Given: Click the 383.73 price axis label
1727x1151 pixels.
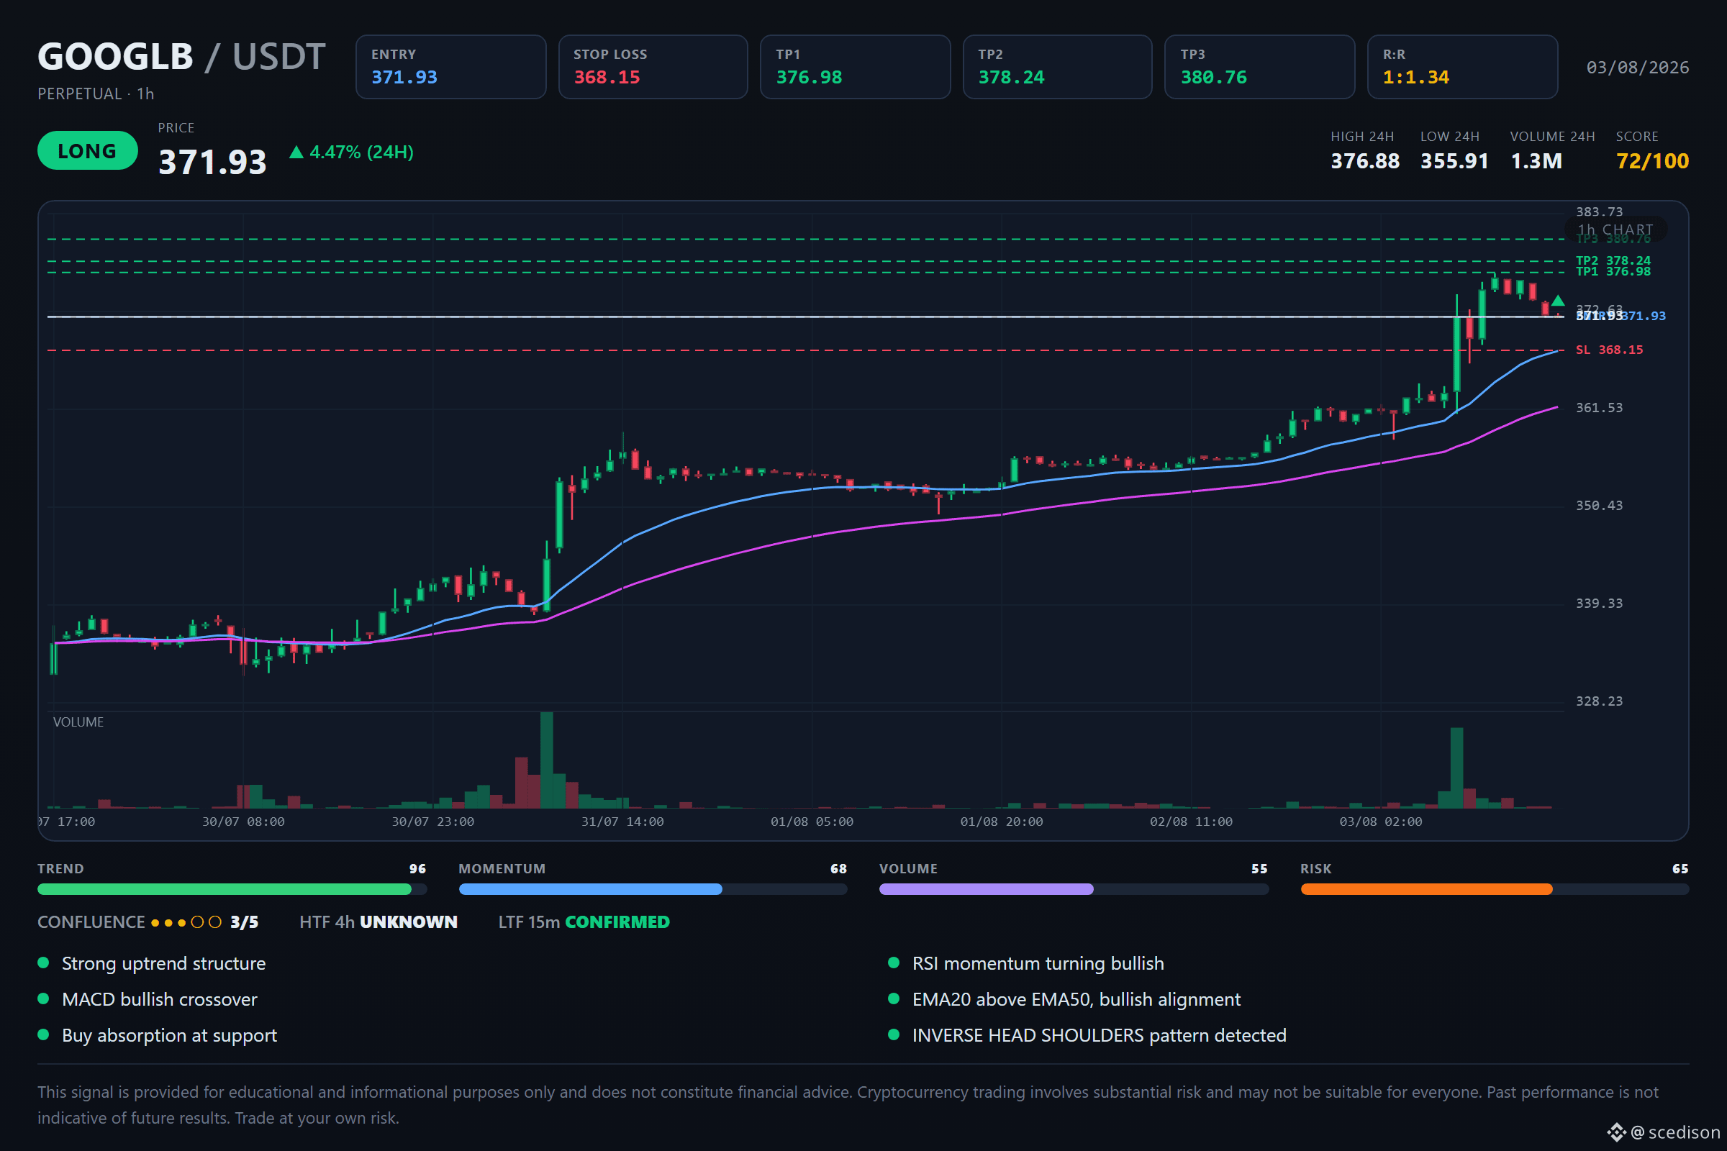Looking at the screenshot, I should pos(1599,211).
